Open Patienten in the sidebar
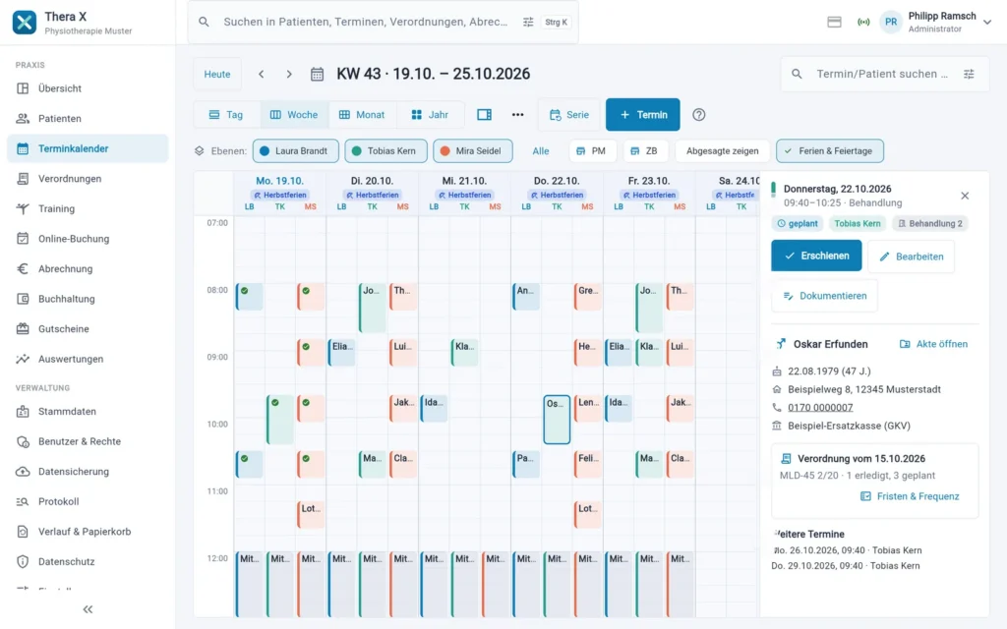The image size is (1007, 629). point(88,119)
